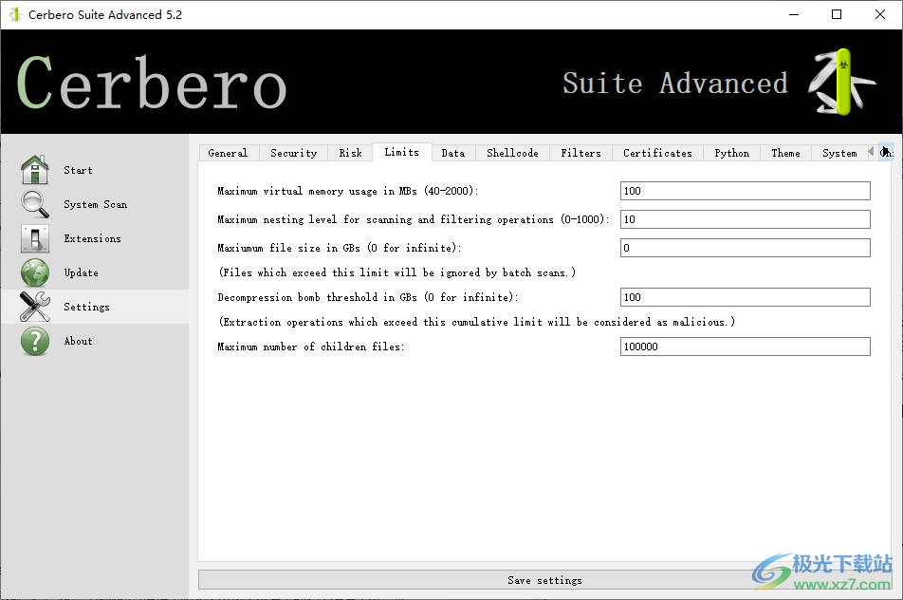
Task: Minimize the Cerbero Suite window
Action: pyautogui.click(x=794, y=14)
